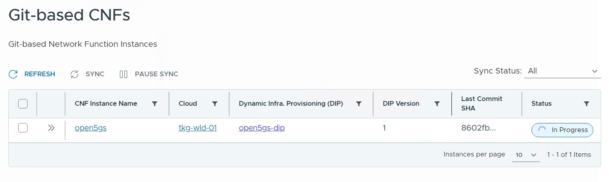Open the tkg-wld-01 cloud link
This screenshot has height=182, width=609.
(x=197, y=128)
